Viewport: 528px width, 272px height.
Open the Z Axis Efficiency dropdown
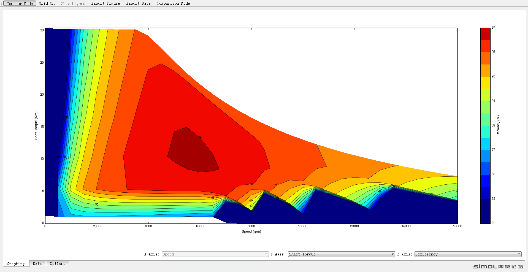[468, 254]
